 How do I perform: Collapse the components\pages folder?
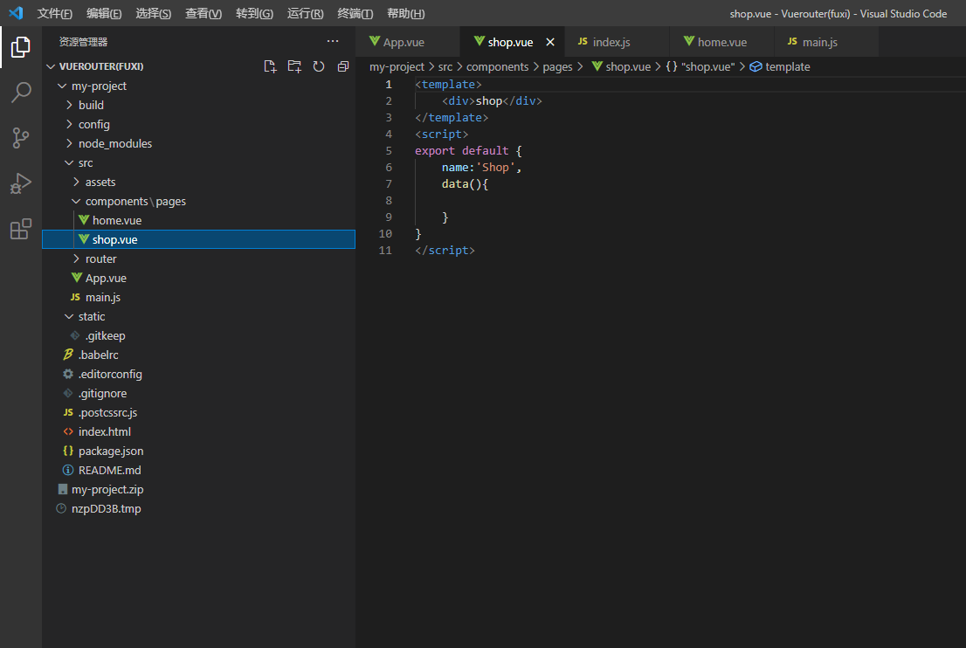pyautogui.click(x=76, y=202)
